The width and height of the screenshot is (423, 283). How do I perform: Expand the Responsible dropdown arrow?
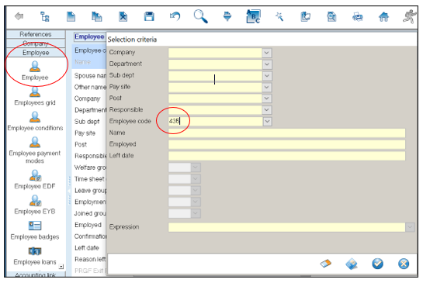point(267,110)
